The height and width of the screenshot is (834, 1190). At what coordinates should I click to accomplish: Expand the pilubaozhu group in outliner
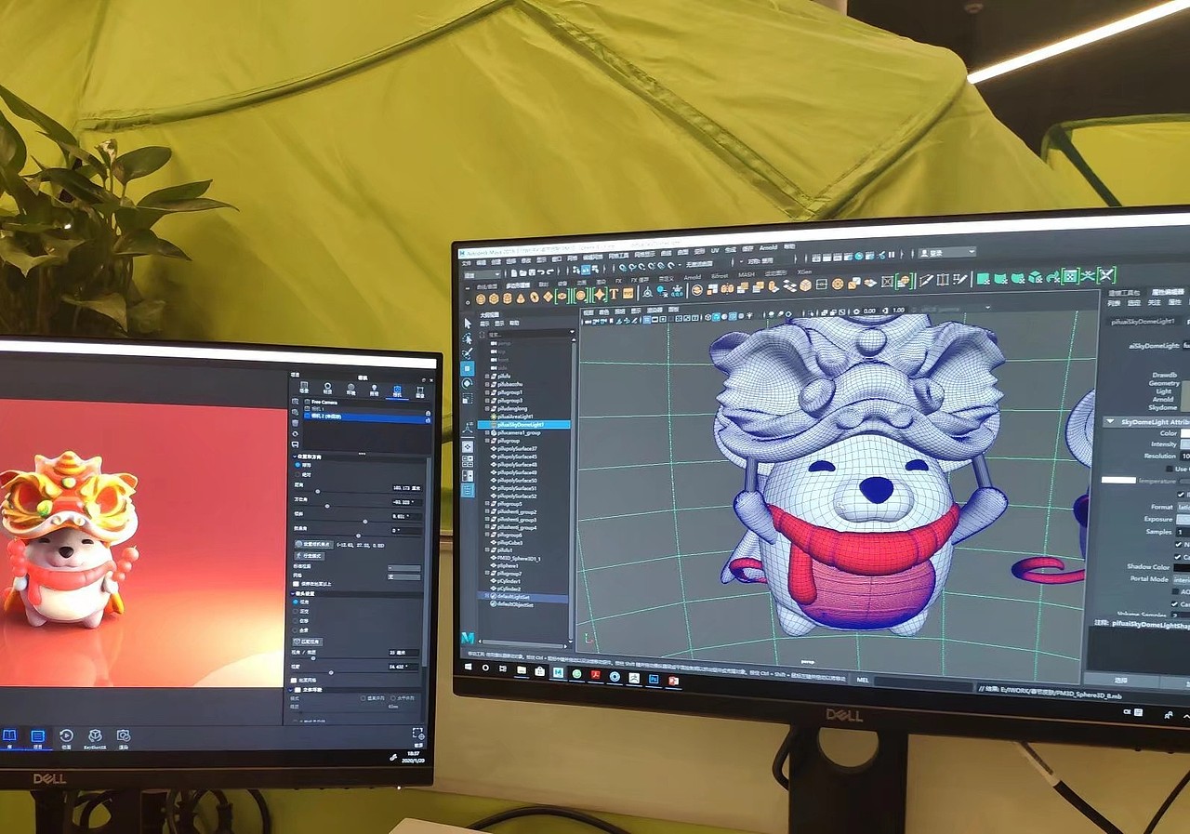pos(487,384)
